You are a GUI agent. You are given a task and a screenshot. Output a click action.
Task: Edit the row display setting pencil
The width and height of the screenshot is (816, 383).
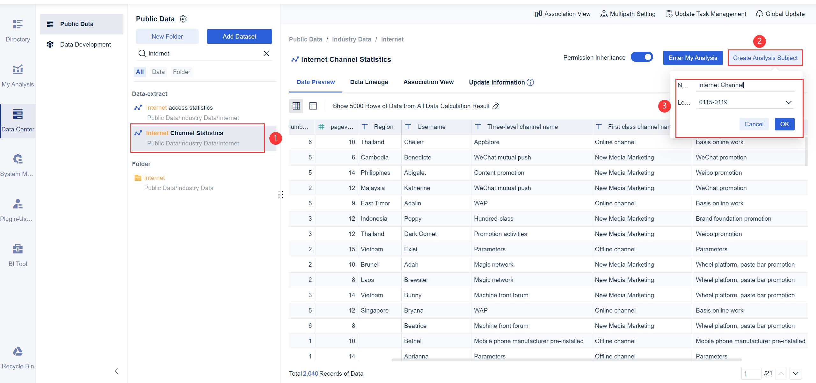coord(496,106)
